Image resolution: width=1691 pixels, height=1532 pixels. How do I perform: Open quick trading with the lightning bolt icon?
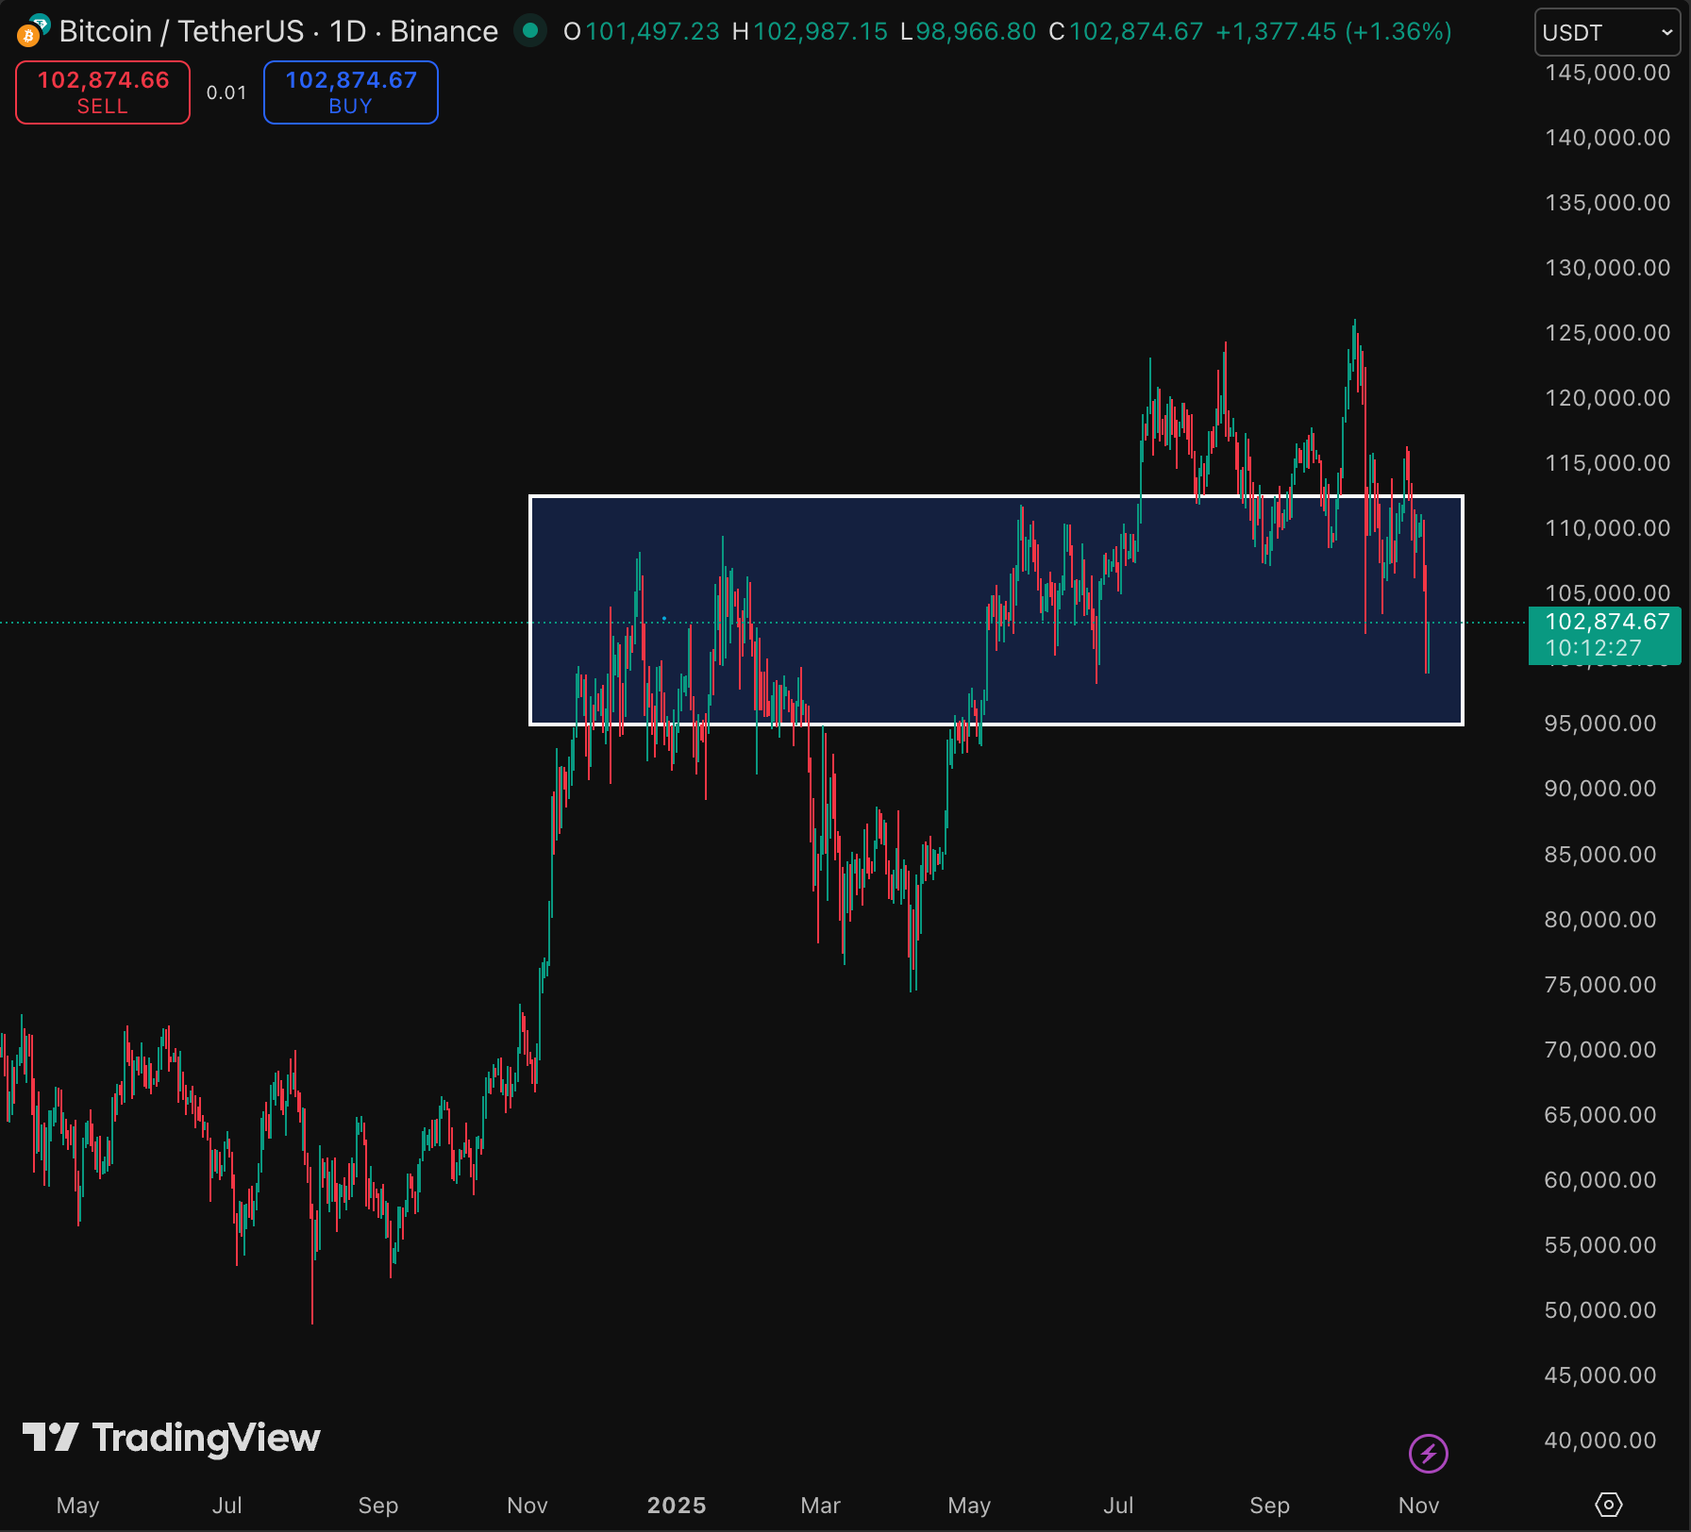pos(1428,1453)
